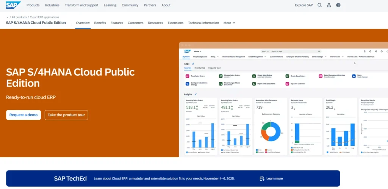
Task: Open the Technical Information tab
Action: click(203, 23)
